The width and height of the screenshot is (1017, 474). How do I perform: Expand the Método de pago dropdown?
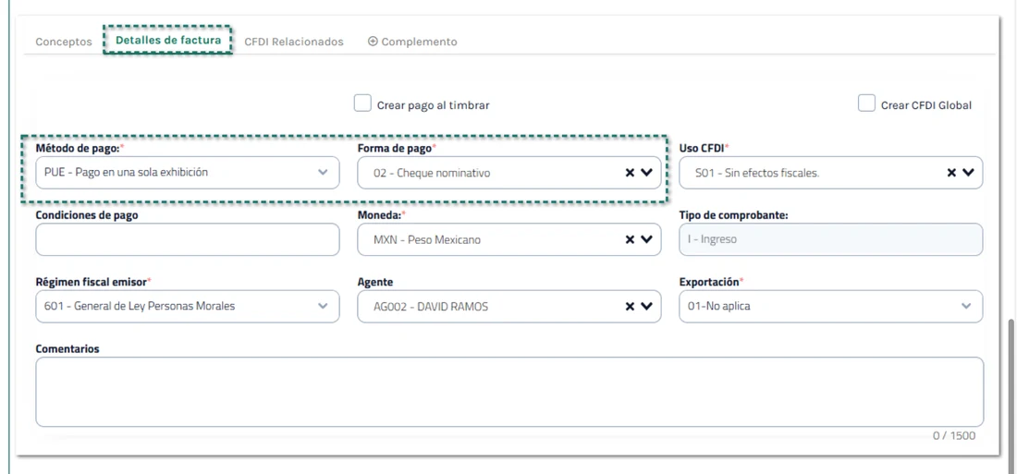(x=188, y=173)
